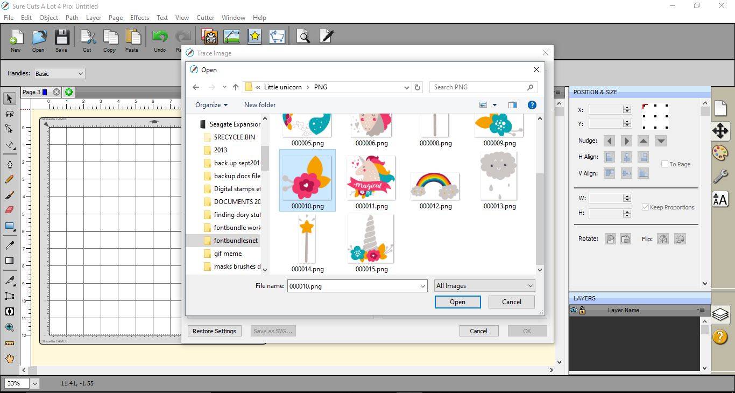735x393 pixels.
Task: Click the eShape store cart icon
Action: (277, 37)
